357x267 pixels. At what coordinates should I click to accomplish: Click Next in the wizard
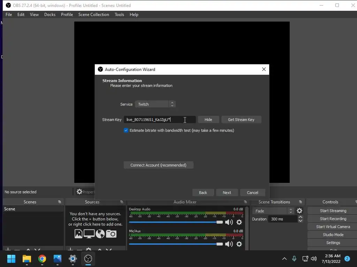(x=227, y=193)
